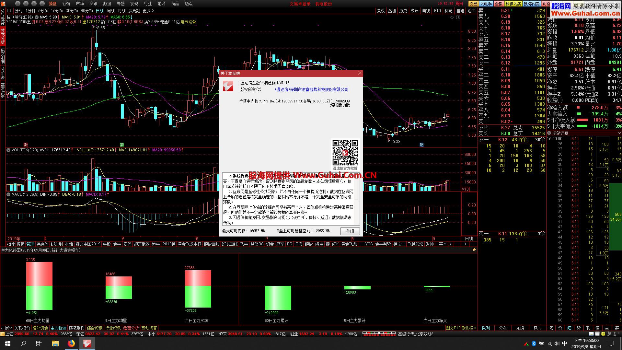Expand the indicator tabs right arrow

point(450,244)
